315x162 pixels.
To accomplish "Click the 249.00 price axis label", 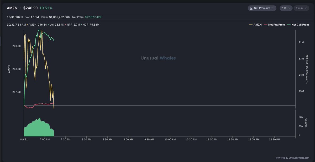I will pyautogui.click(x=16, y=46).
